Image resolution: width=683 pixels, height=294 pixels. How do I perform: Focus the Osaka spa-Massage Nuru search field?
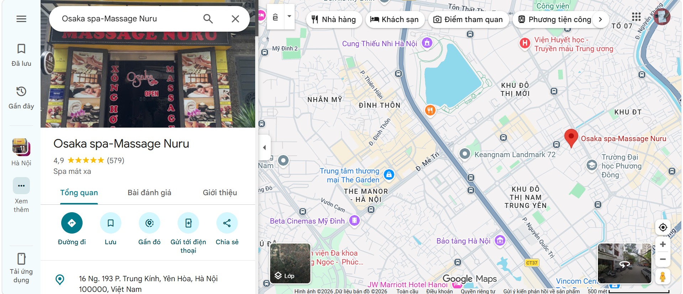[x=128, y=19]
